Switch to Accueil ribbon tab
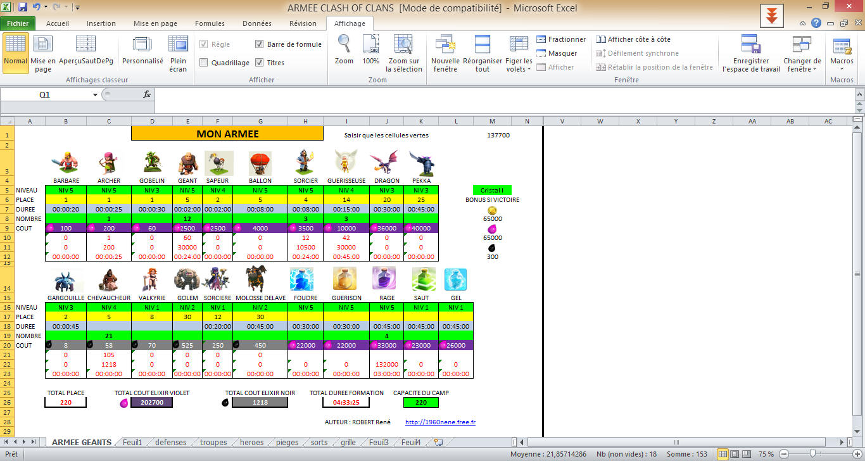865x461 pixels. [58, 23]
